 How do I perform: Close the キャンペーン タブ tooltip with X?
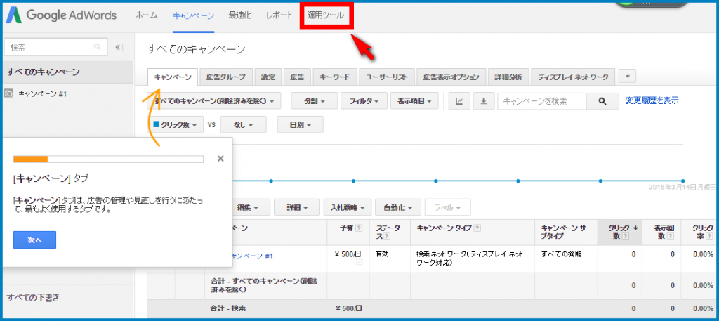coord(220,159)
